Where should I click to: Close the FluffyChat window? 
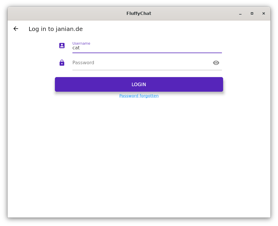[x=264, y=13]
